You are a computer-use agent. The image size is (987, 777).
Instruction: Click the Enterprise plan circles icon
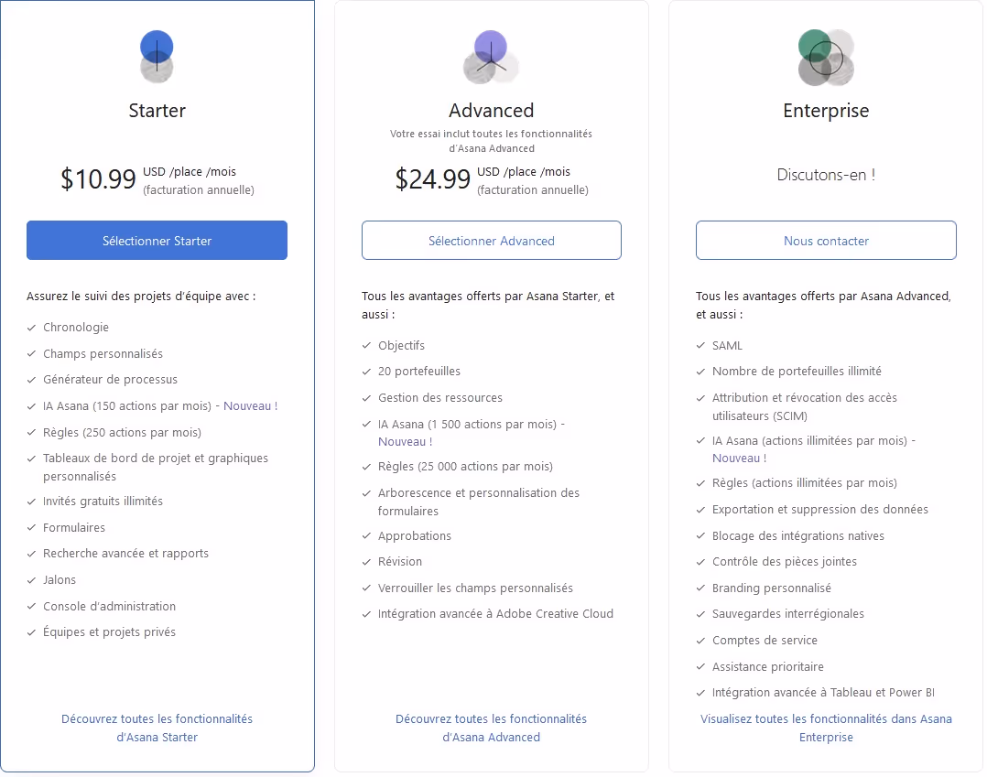click(x=826, y=57)
